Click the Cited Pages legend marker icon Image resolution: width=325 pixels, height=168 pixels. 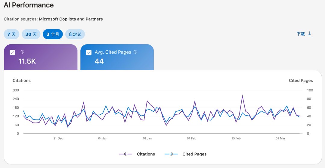tap(171, 154)
